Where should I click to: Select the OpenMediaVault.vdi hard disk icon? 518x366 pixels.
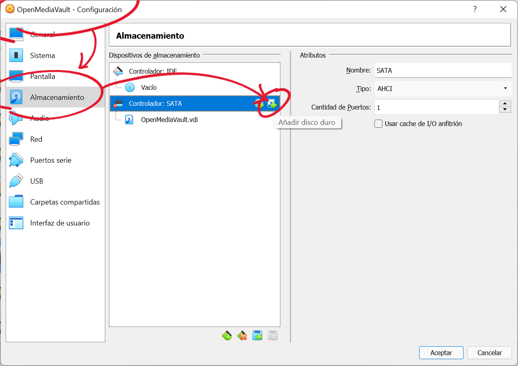point(129,120)
